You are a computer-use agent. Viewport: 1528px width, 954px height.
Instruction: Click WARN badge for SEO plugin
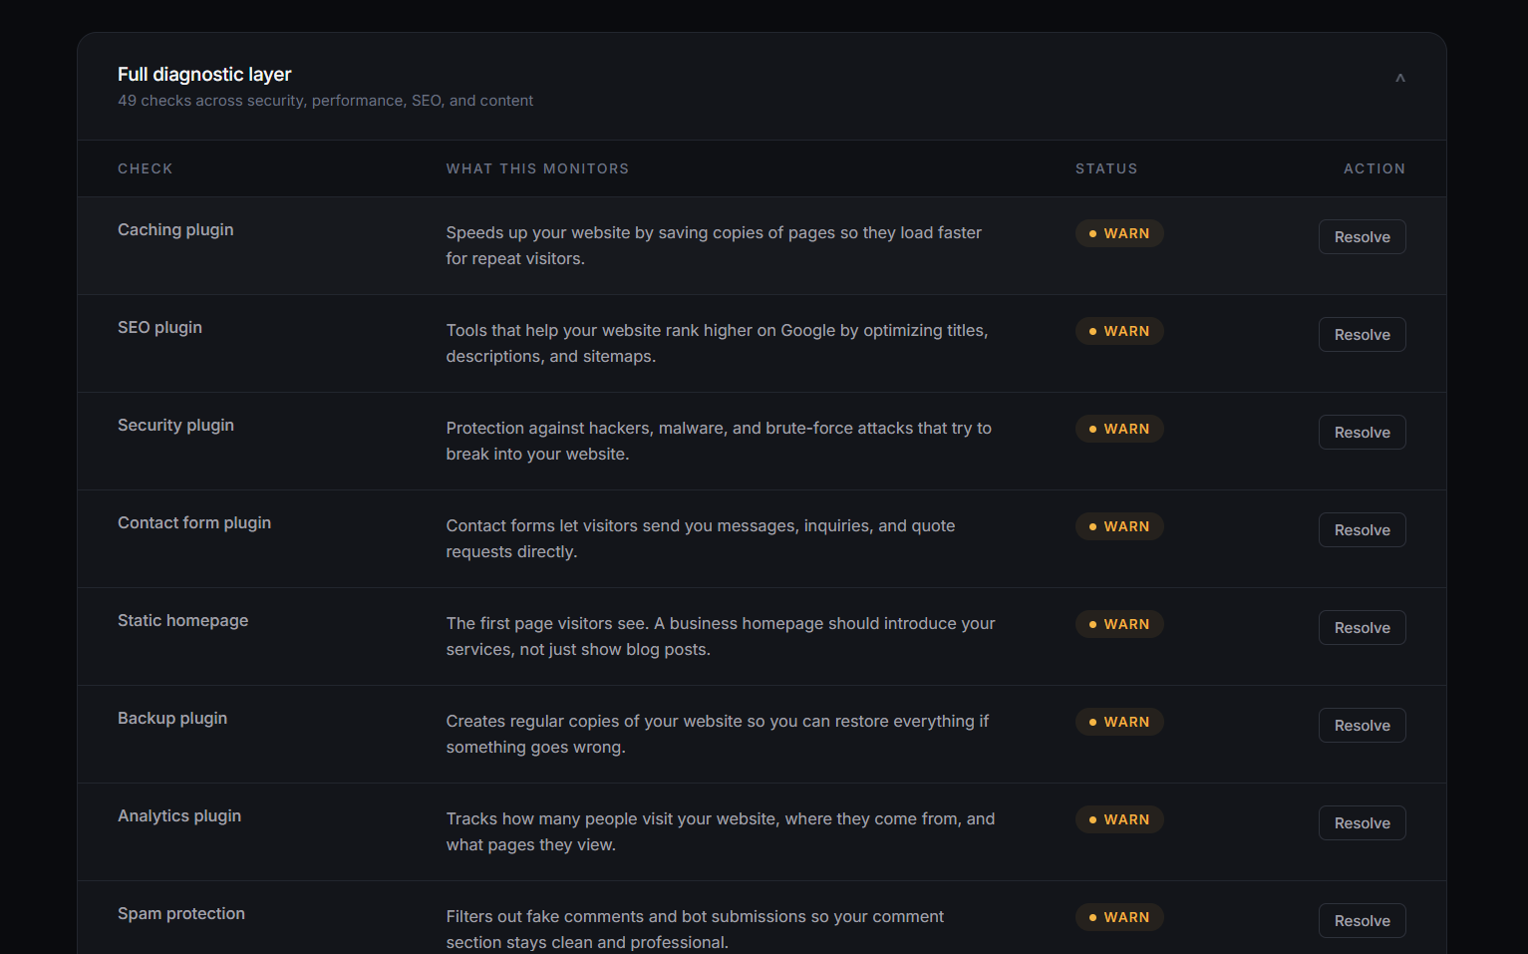(x=1119, y=331)
